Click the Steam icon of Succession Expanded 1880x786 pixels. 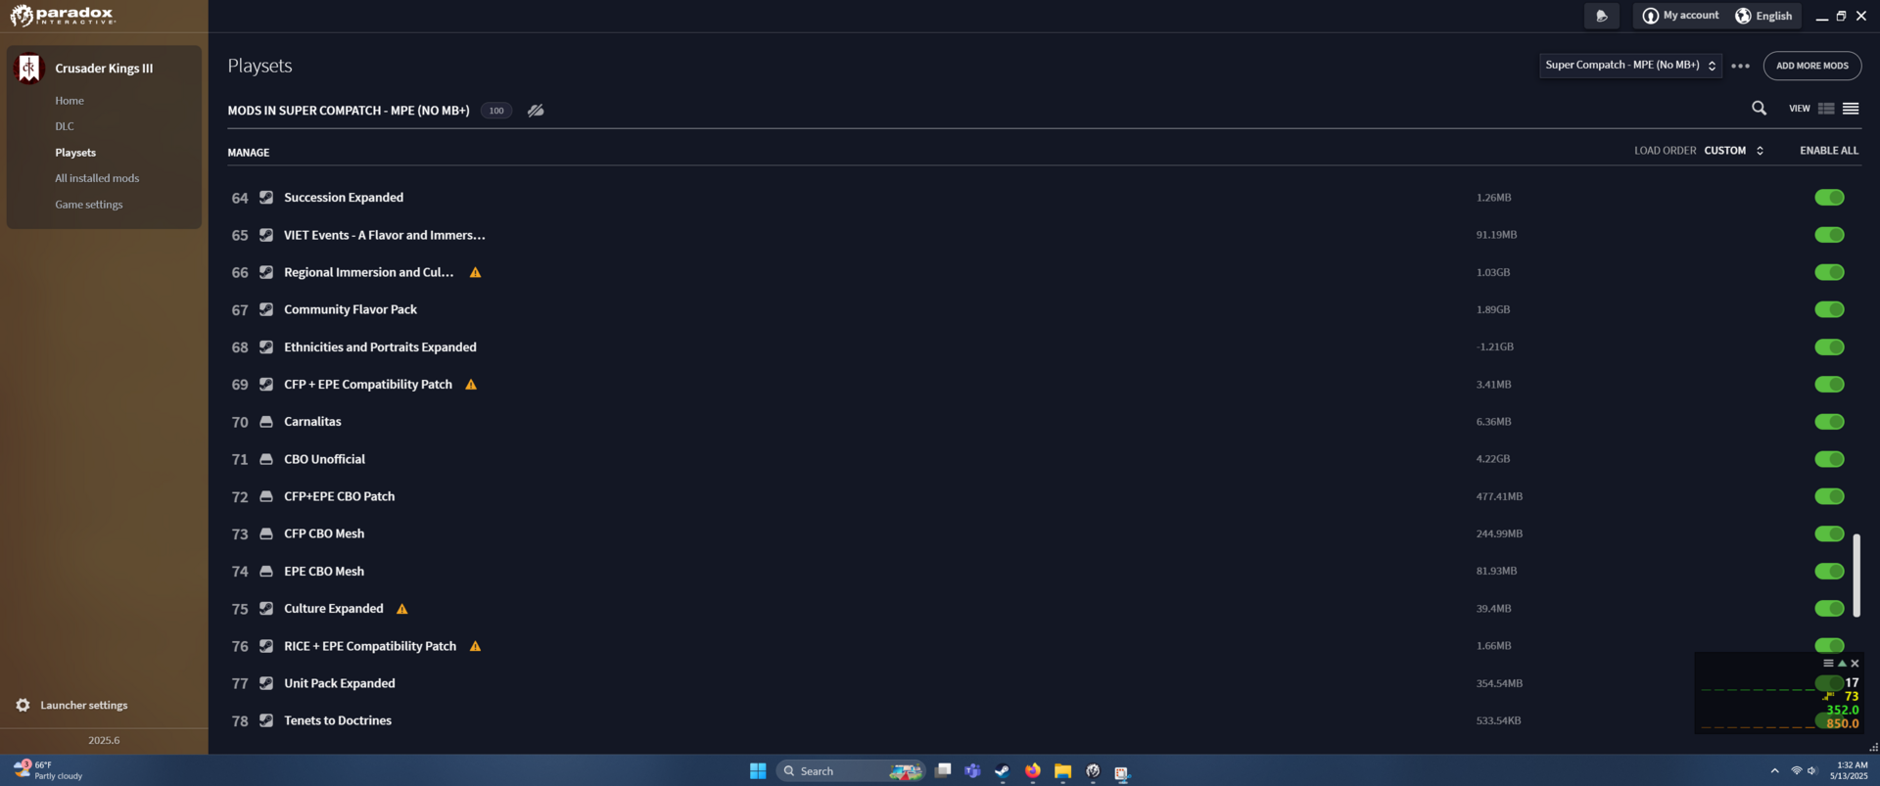266,198
